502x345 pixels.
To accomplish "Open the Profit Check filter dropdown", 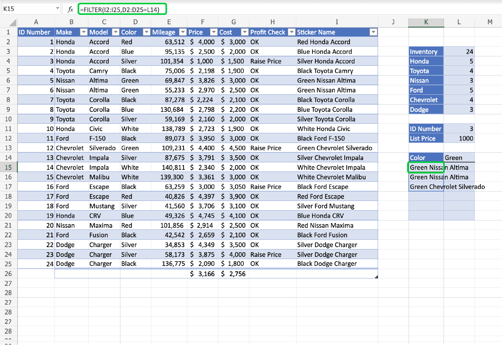I will [x=291, y=33].
